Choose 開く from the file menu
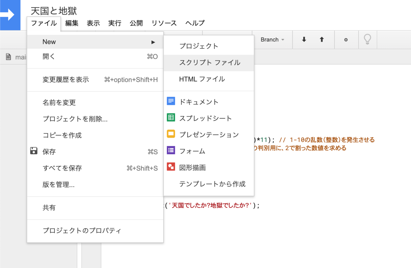 pos(95,57)
